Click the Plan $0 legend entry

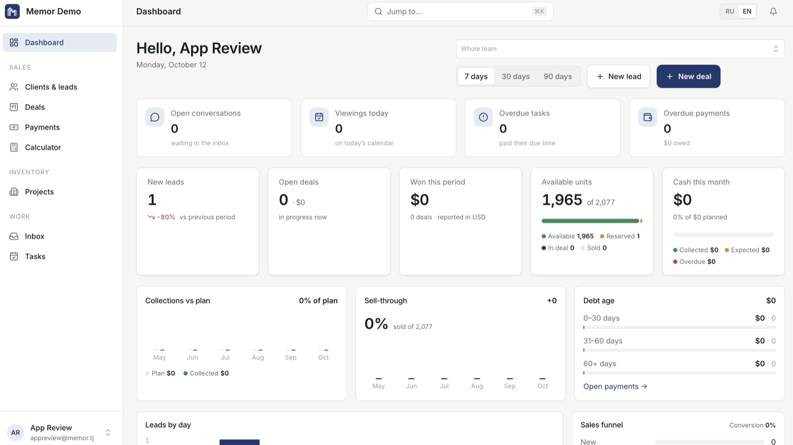tap(160, 374)
